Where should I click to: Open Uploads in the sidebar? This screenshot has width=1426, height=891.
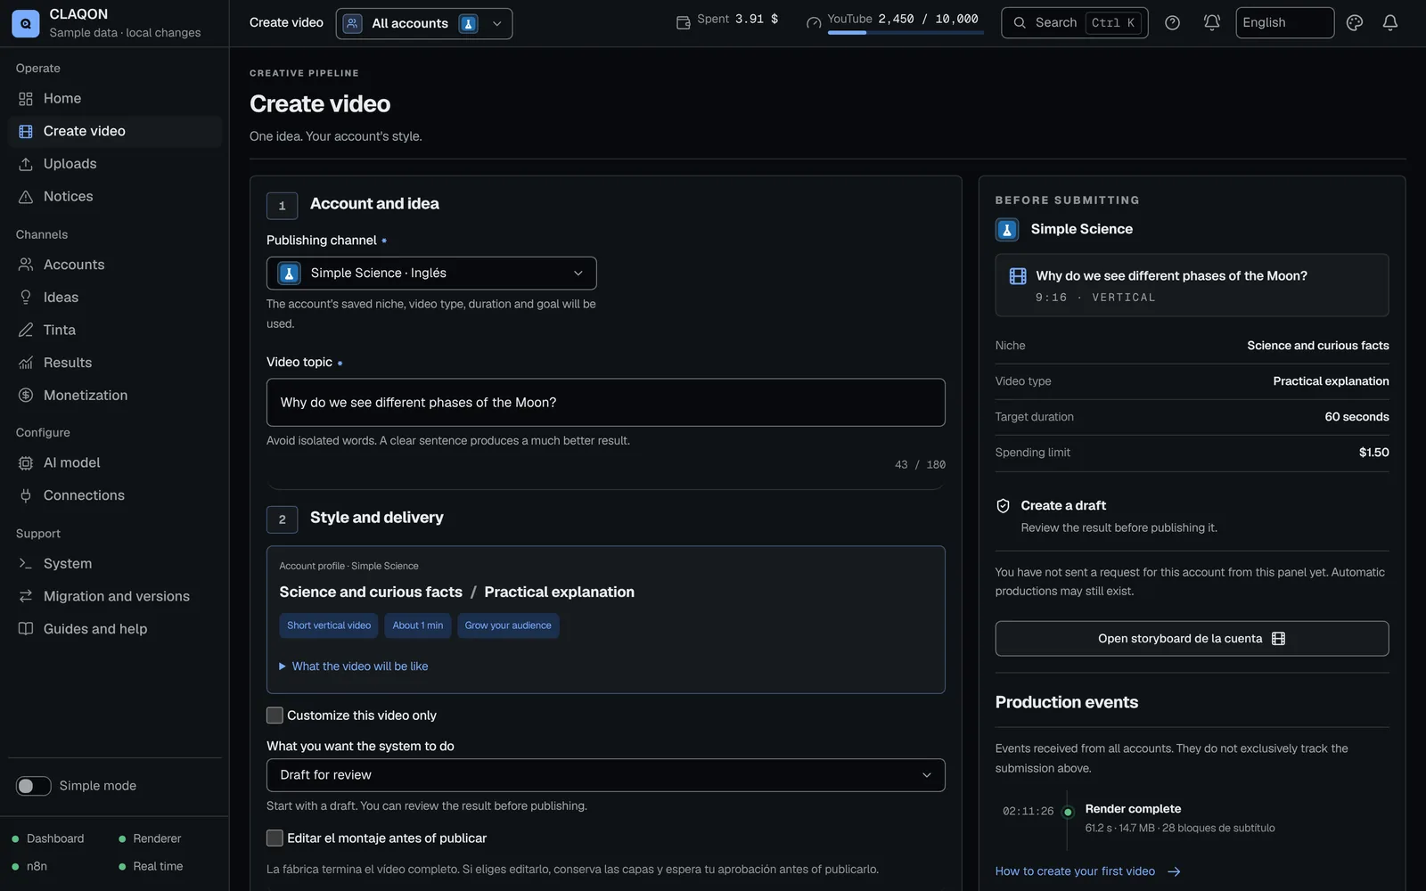115,164
